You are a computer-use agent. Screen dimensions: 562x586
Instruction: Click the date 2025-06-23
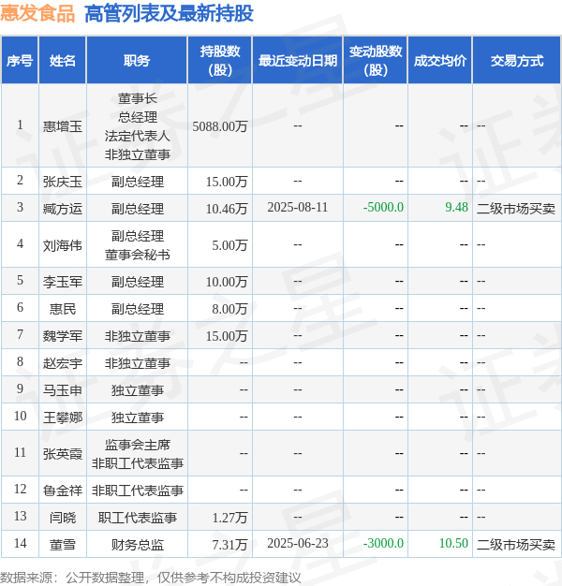(298, 543)
